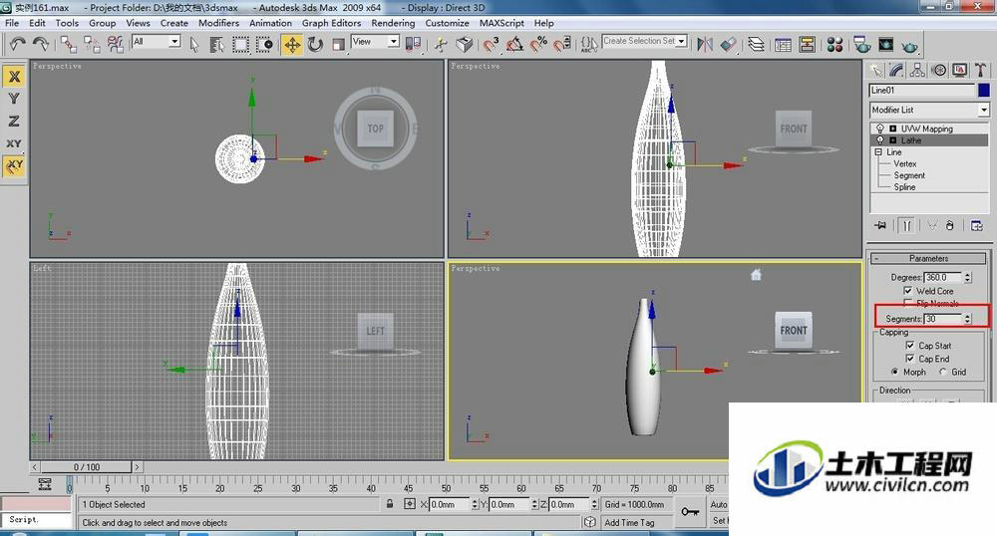Select the Grid capping radio button
This screenshot has height=536, width=997.
(943, 372)
